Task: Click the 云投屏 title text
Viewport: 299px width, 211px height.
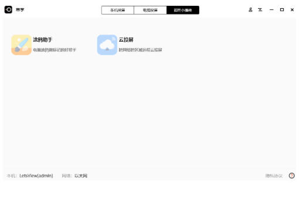Action: [126, 40]
